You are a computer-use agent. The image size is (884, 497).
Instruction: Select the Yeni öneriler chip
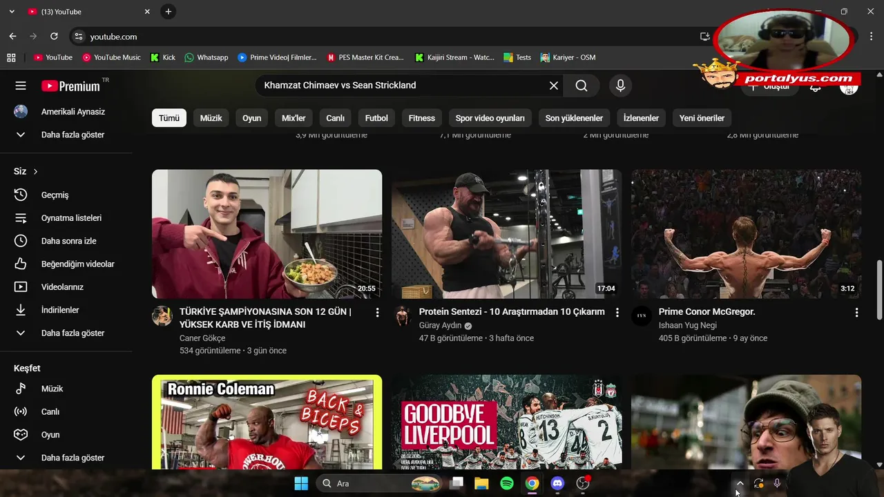(x=702, y=118)
